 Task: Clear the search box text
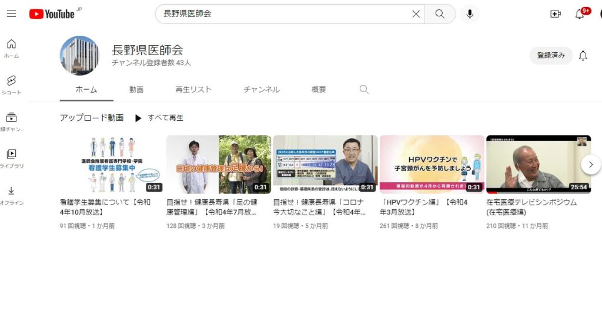click(x=416, y=13)
